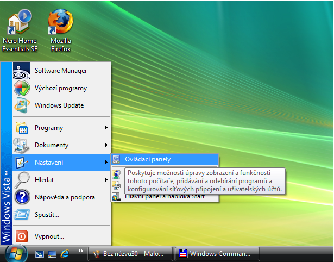334x262 pixels.
Task: Switch to Bez názvu30 - Malo... taskbar button
Action: coord(130,254)
